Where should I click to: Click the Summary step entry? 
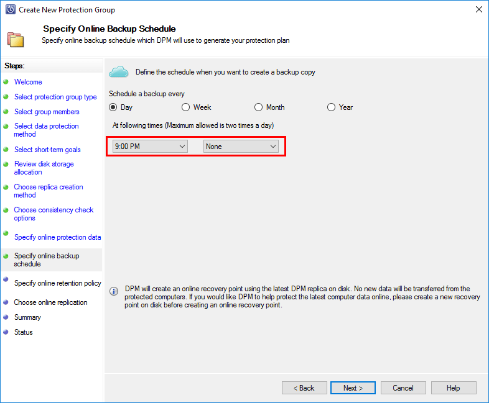(27, 317)
